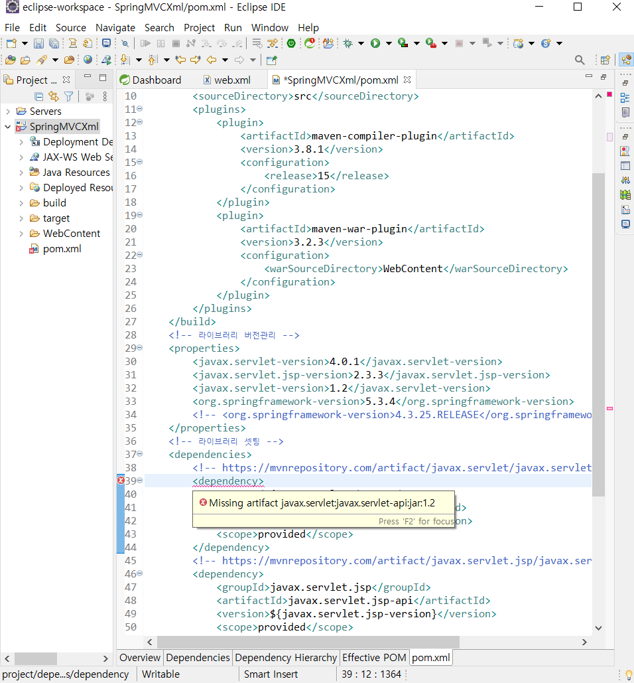Toggle Link with Editor in Project Explorer

(x=54, y=96)
